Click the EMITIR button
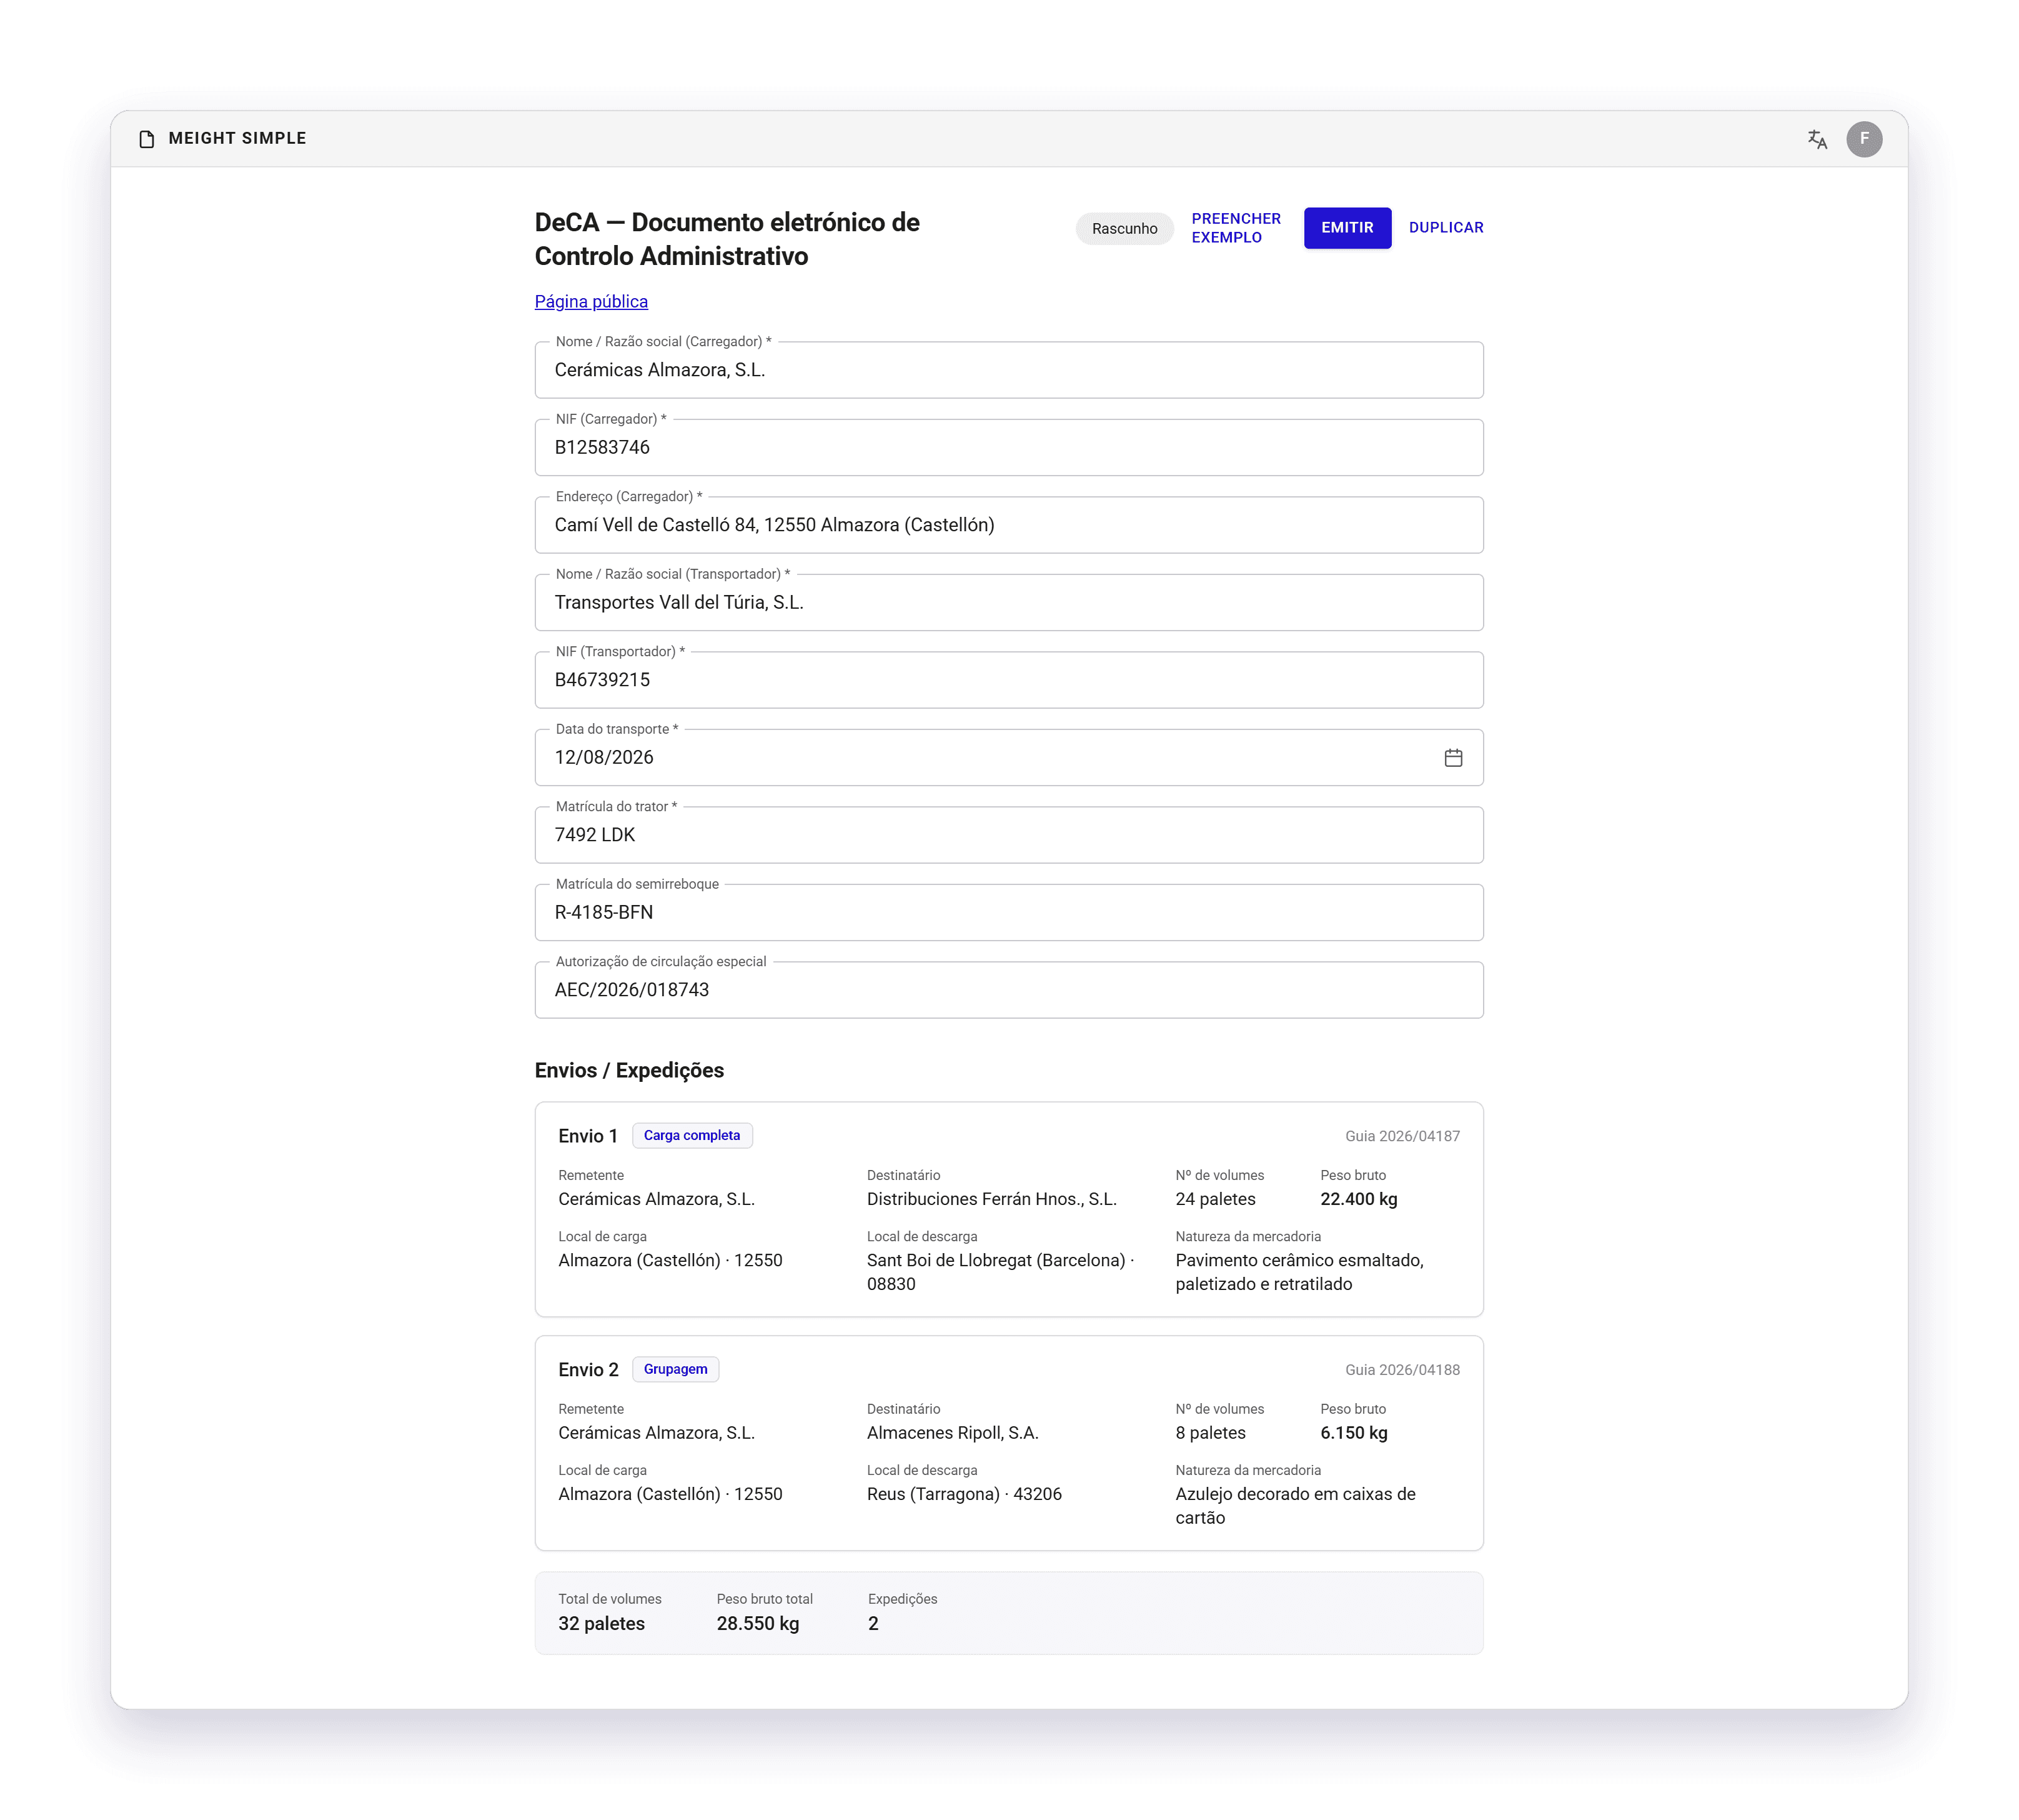The width and height of the screenshot is (2019, 1820). tap(1347, 228)
